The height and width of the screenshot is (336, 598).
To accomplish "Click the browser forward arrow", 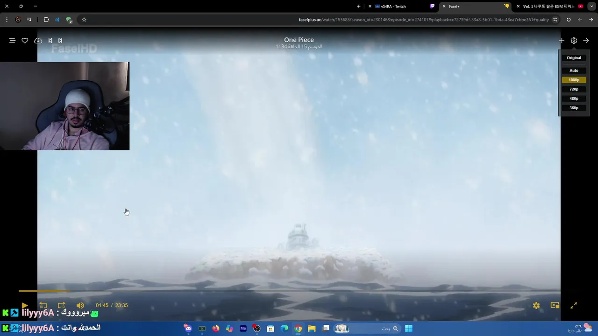I will coord(580,20).
